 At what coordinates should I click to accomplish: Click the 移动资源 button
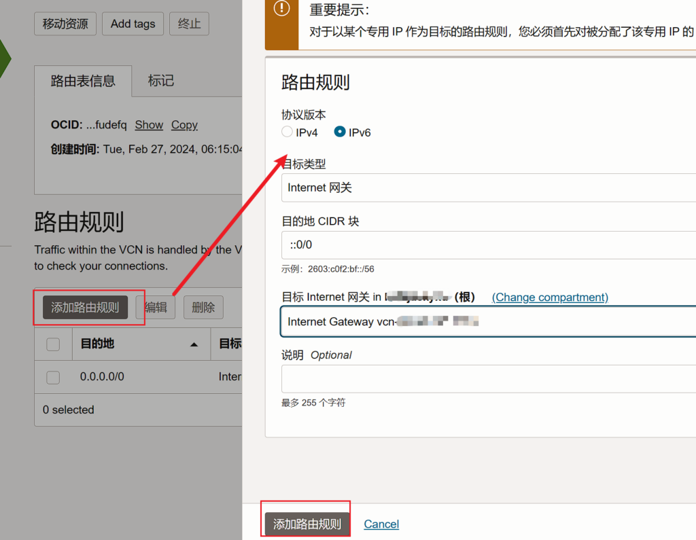[65, 24]
